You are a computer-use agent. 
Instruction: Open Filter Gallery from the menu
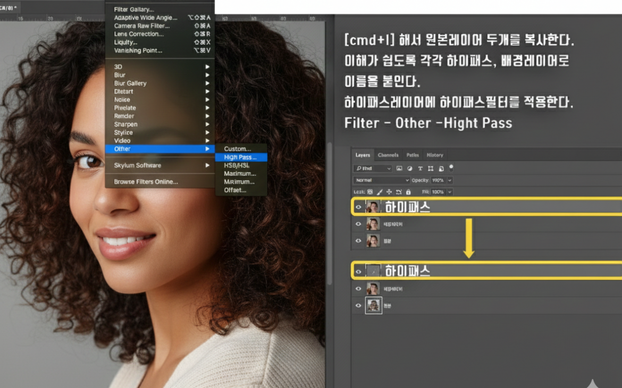[134, 10]
